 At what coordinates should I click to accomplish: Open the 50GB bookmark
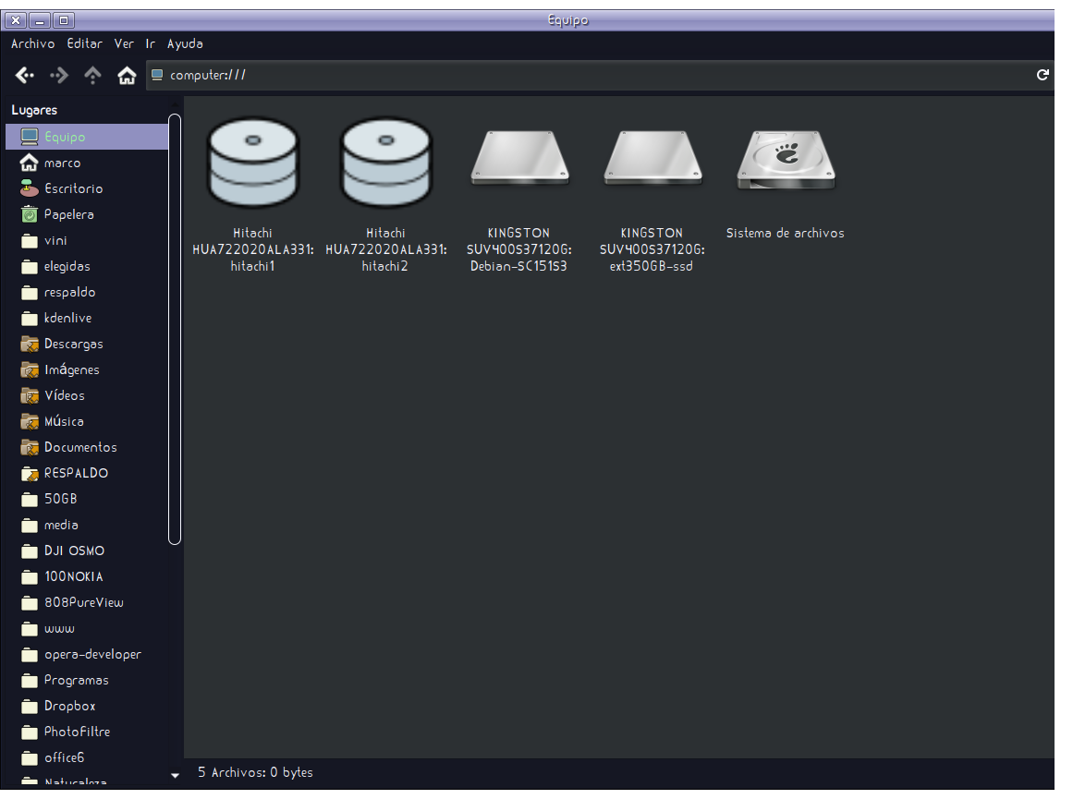pyautogui.click(x=87, y=500)
